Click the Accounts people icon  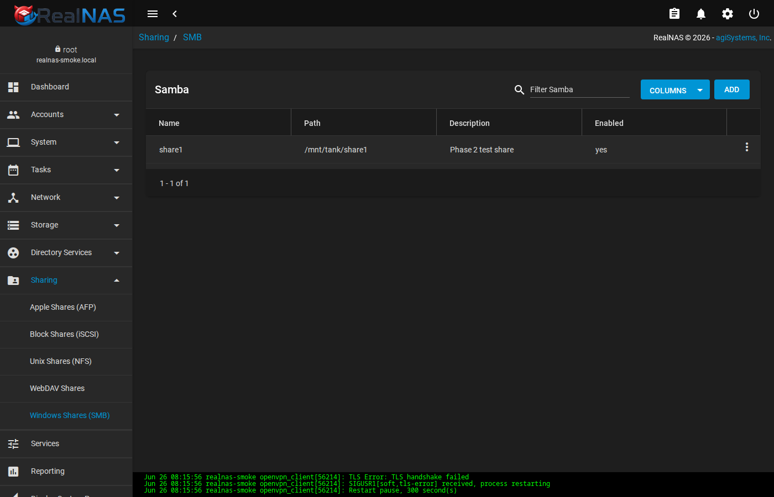point(13,114)
